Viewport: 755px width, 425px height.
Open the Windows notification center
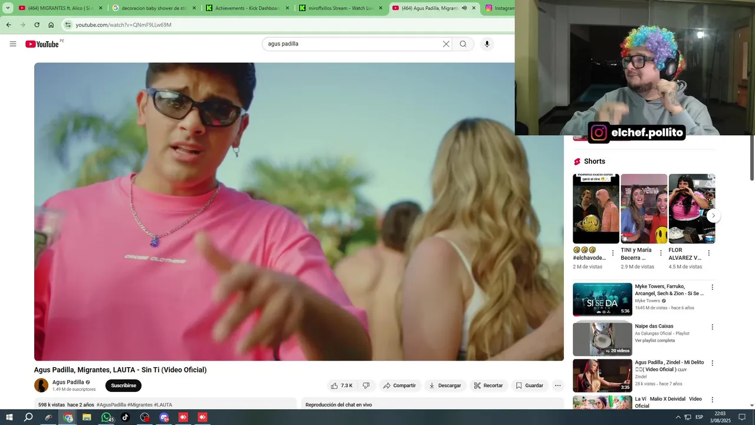click(x=742, y=417)
